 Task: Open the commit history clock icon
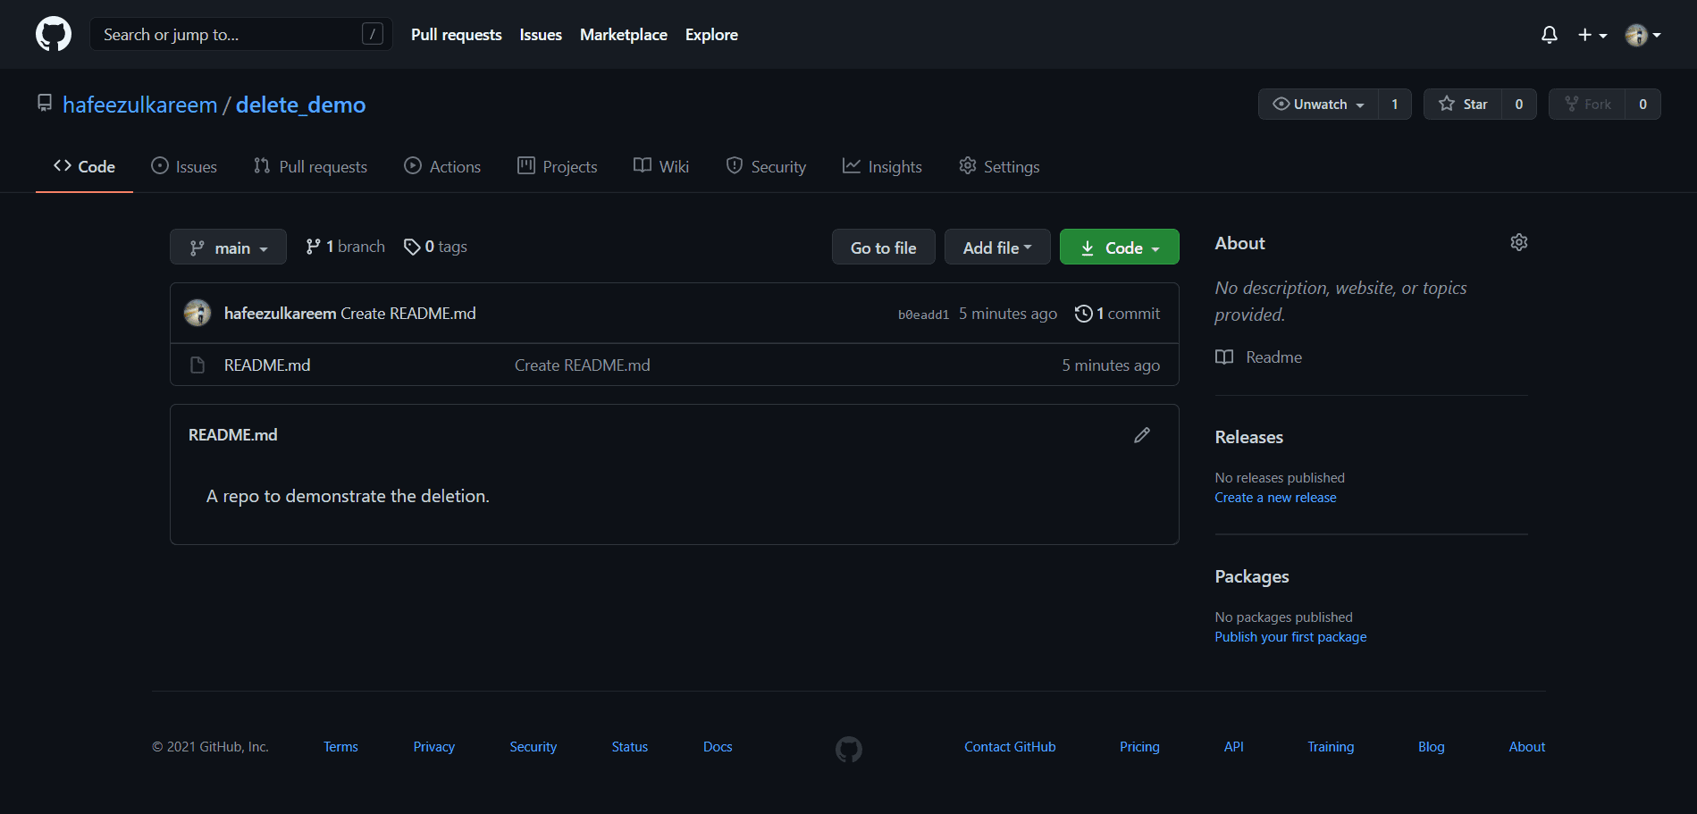pyautogui.click(x=1083, y=313)
